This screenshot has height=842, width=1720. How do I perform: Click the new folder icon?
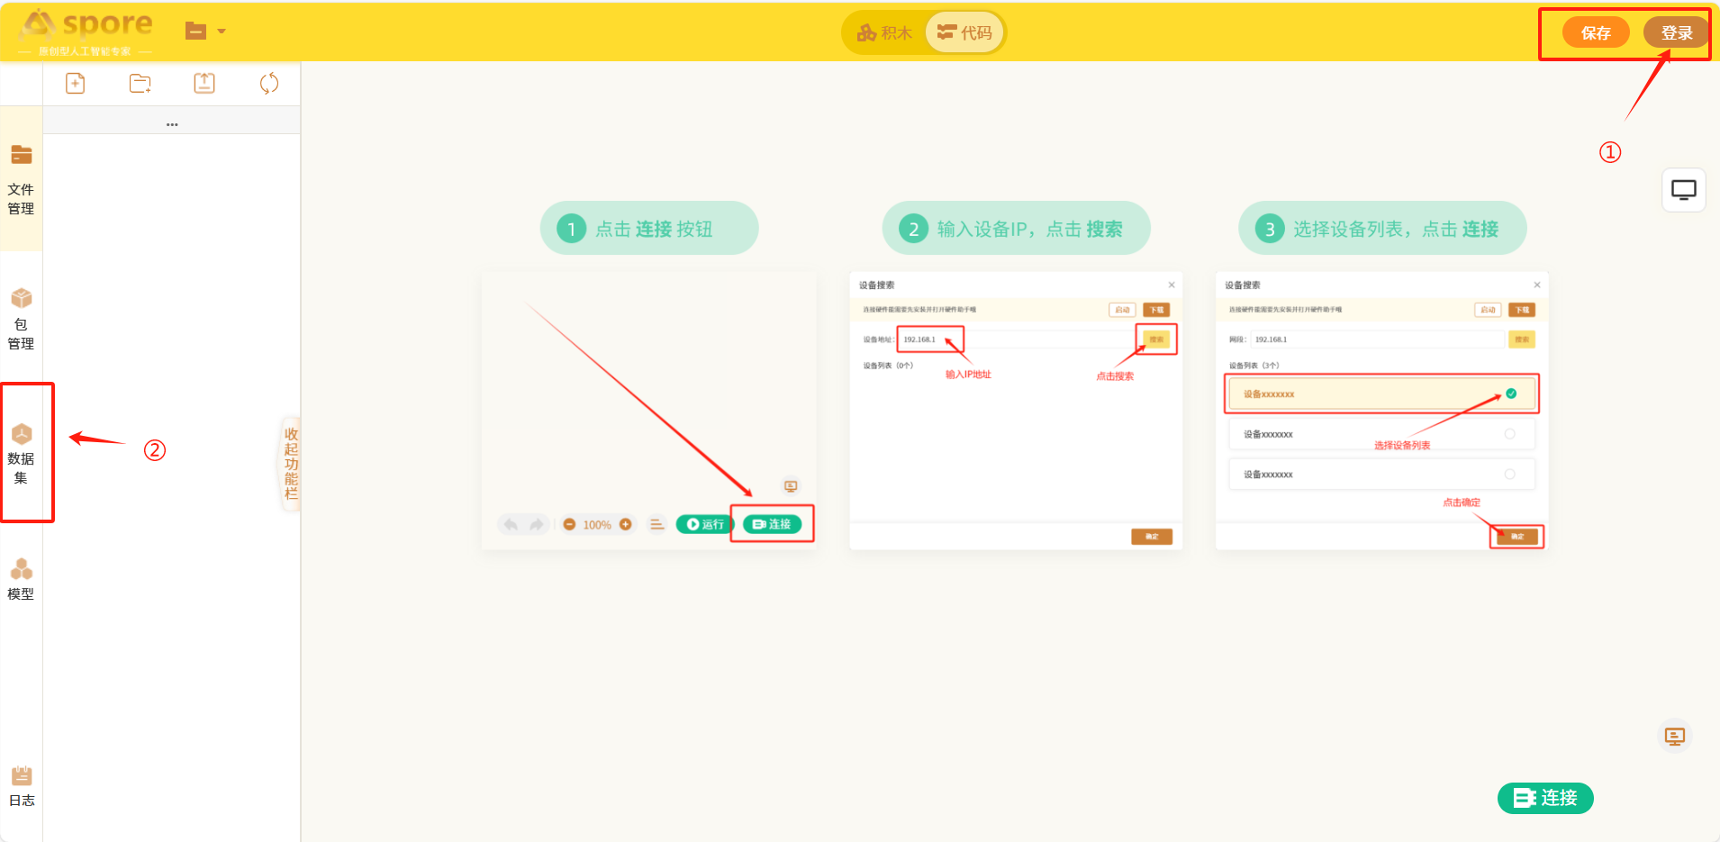pos(140,84)
